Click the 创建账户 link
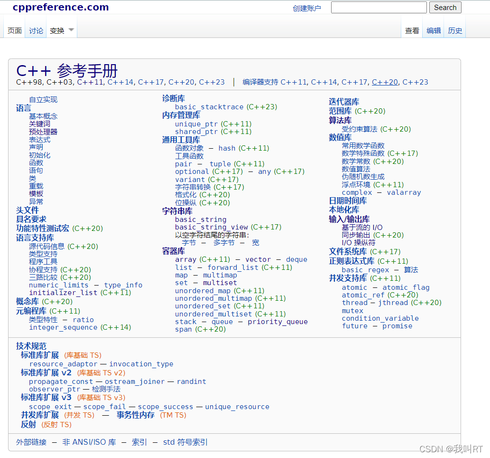 coord(307,8)
